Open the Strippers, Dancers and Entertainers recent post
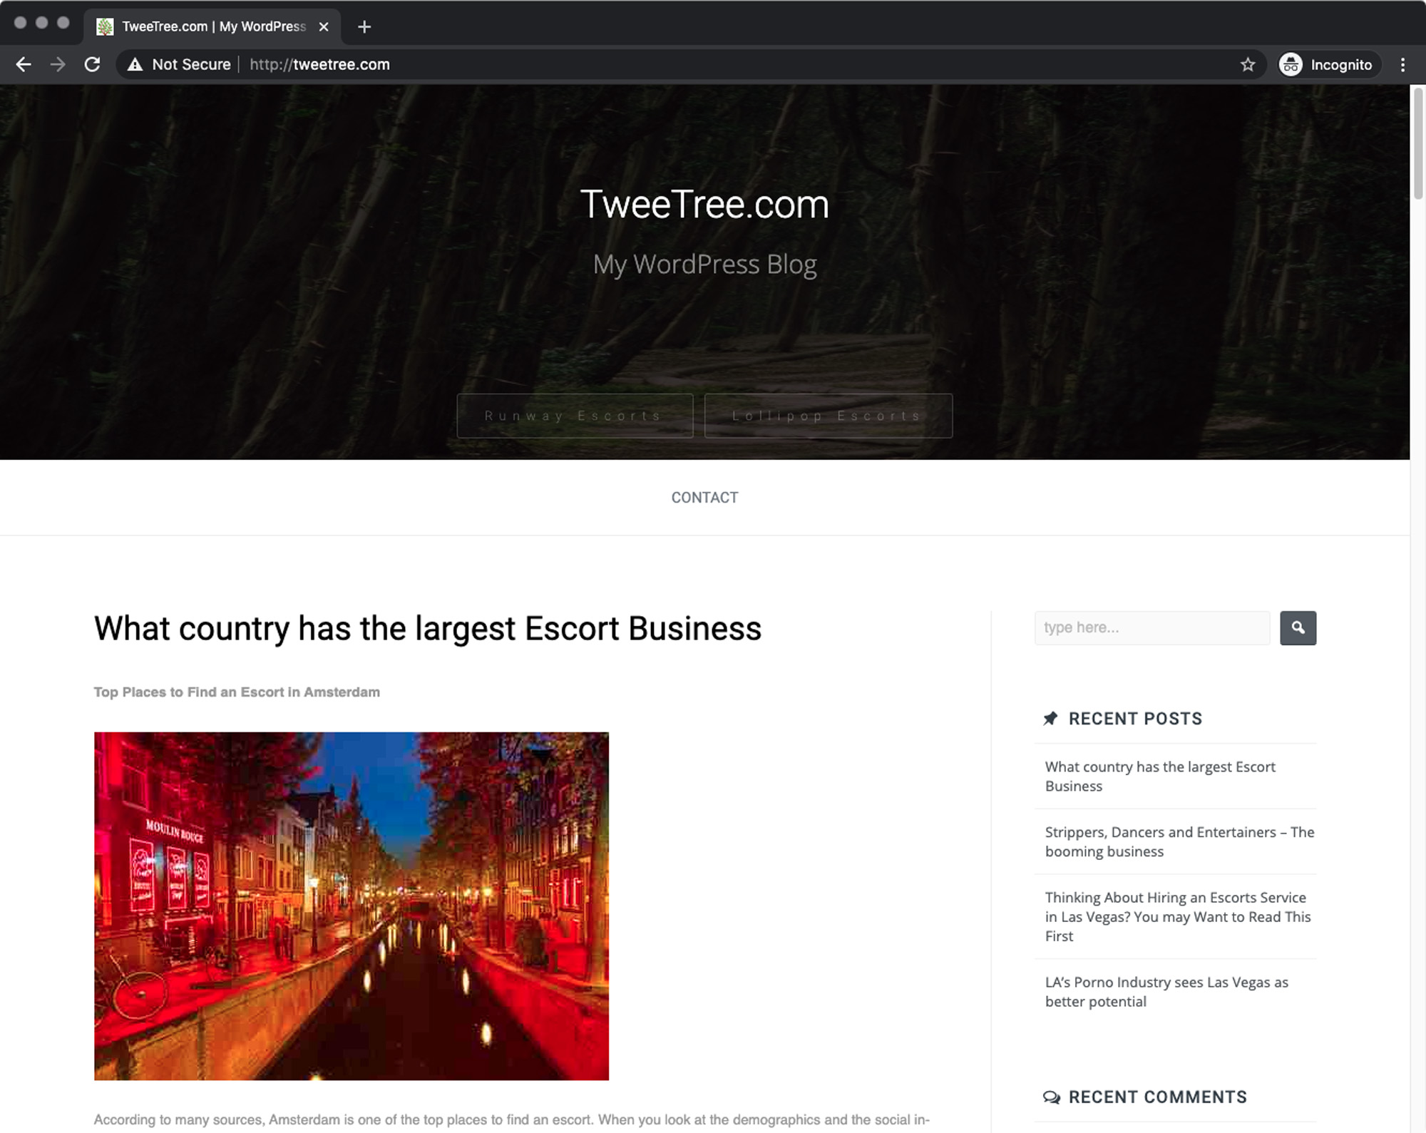 [1179, 841]
